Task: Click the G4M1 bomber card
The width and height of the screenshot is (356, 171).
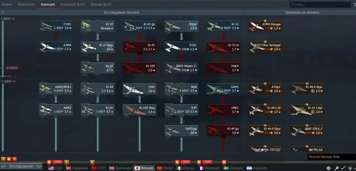Action: (x=223, y=88)
